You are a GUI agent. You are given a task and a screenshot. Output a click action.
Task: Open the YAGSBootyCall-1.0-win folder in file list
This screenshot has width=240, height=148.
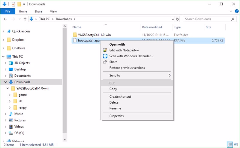point(94,35)
